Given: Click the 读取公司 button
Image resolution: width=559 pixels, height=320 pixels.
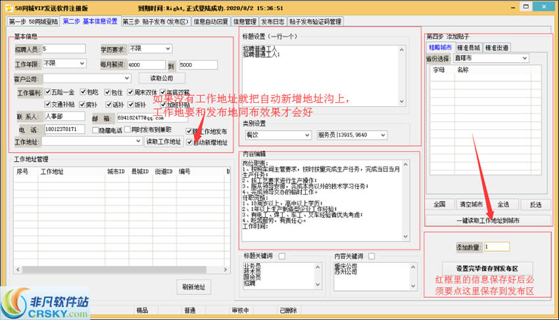Looking at the screenshot, I should pos(162,78).
